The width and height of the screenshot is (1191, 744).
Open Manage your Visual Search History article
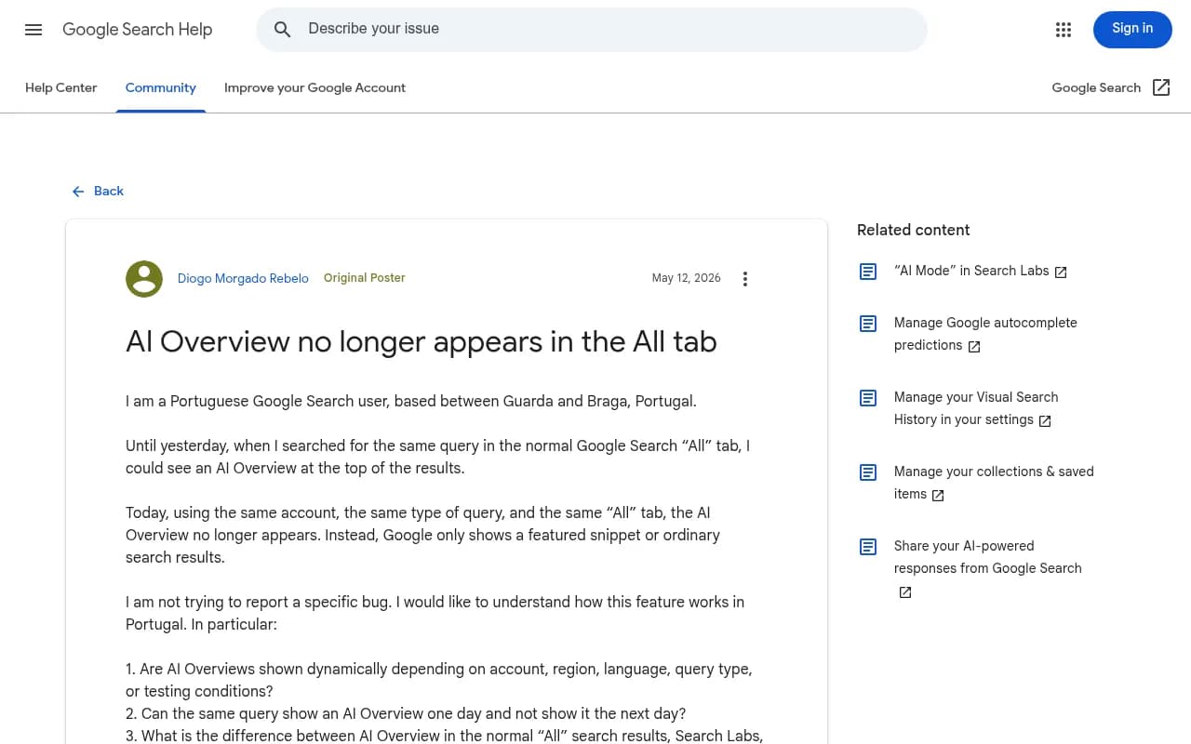click(x=976, y=408)
